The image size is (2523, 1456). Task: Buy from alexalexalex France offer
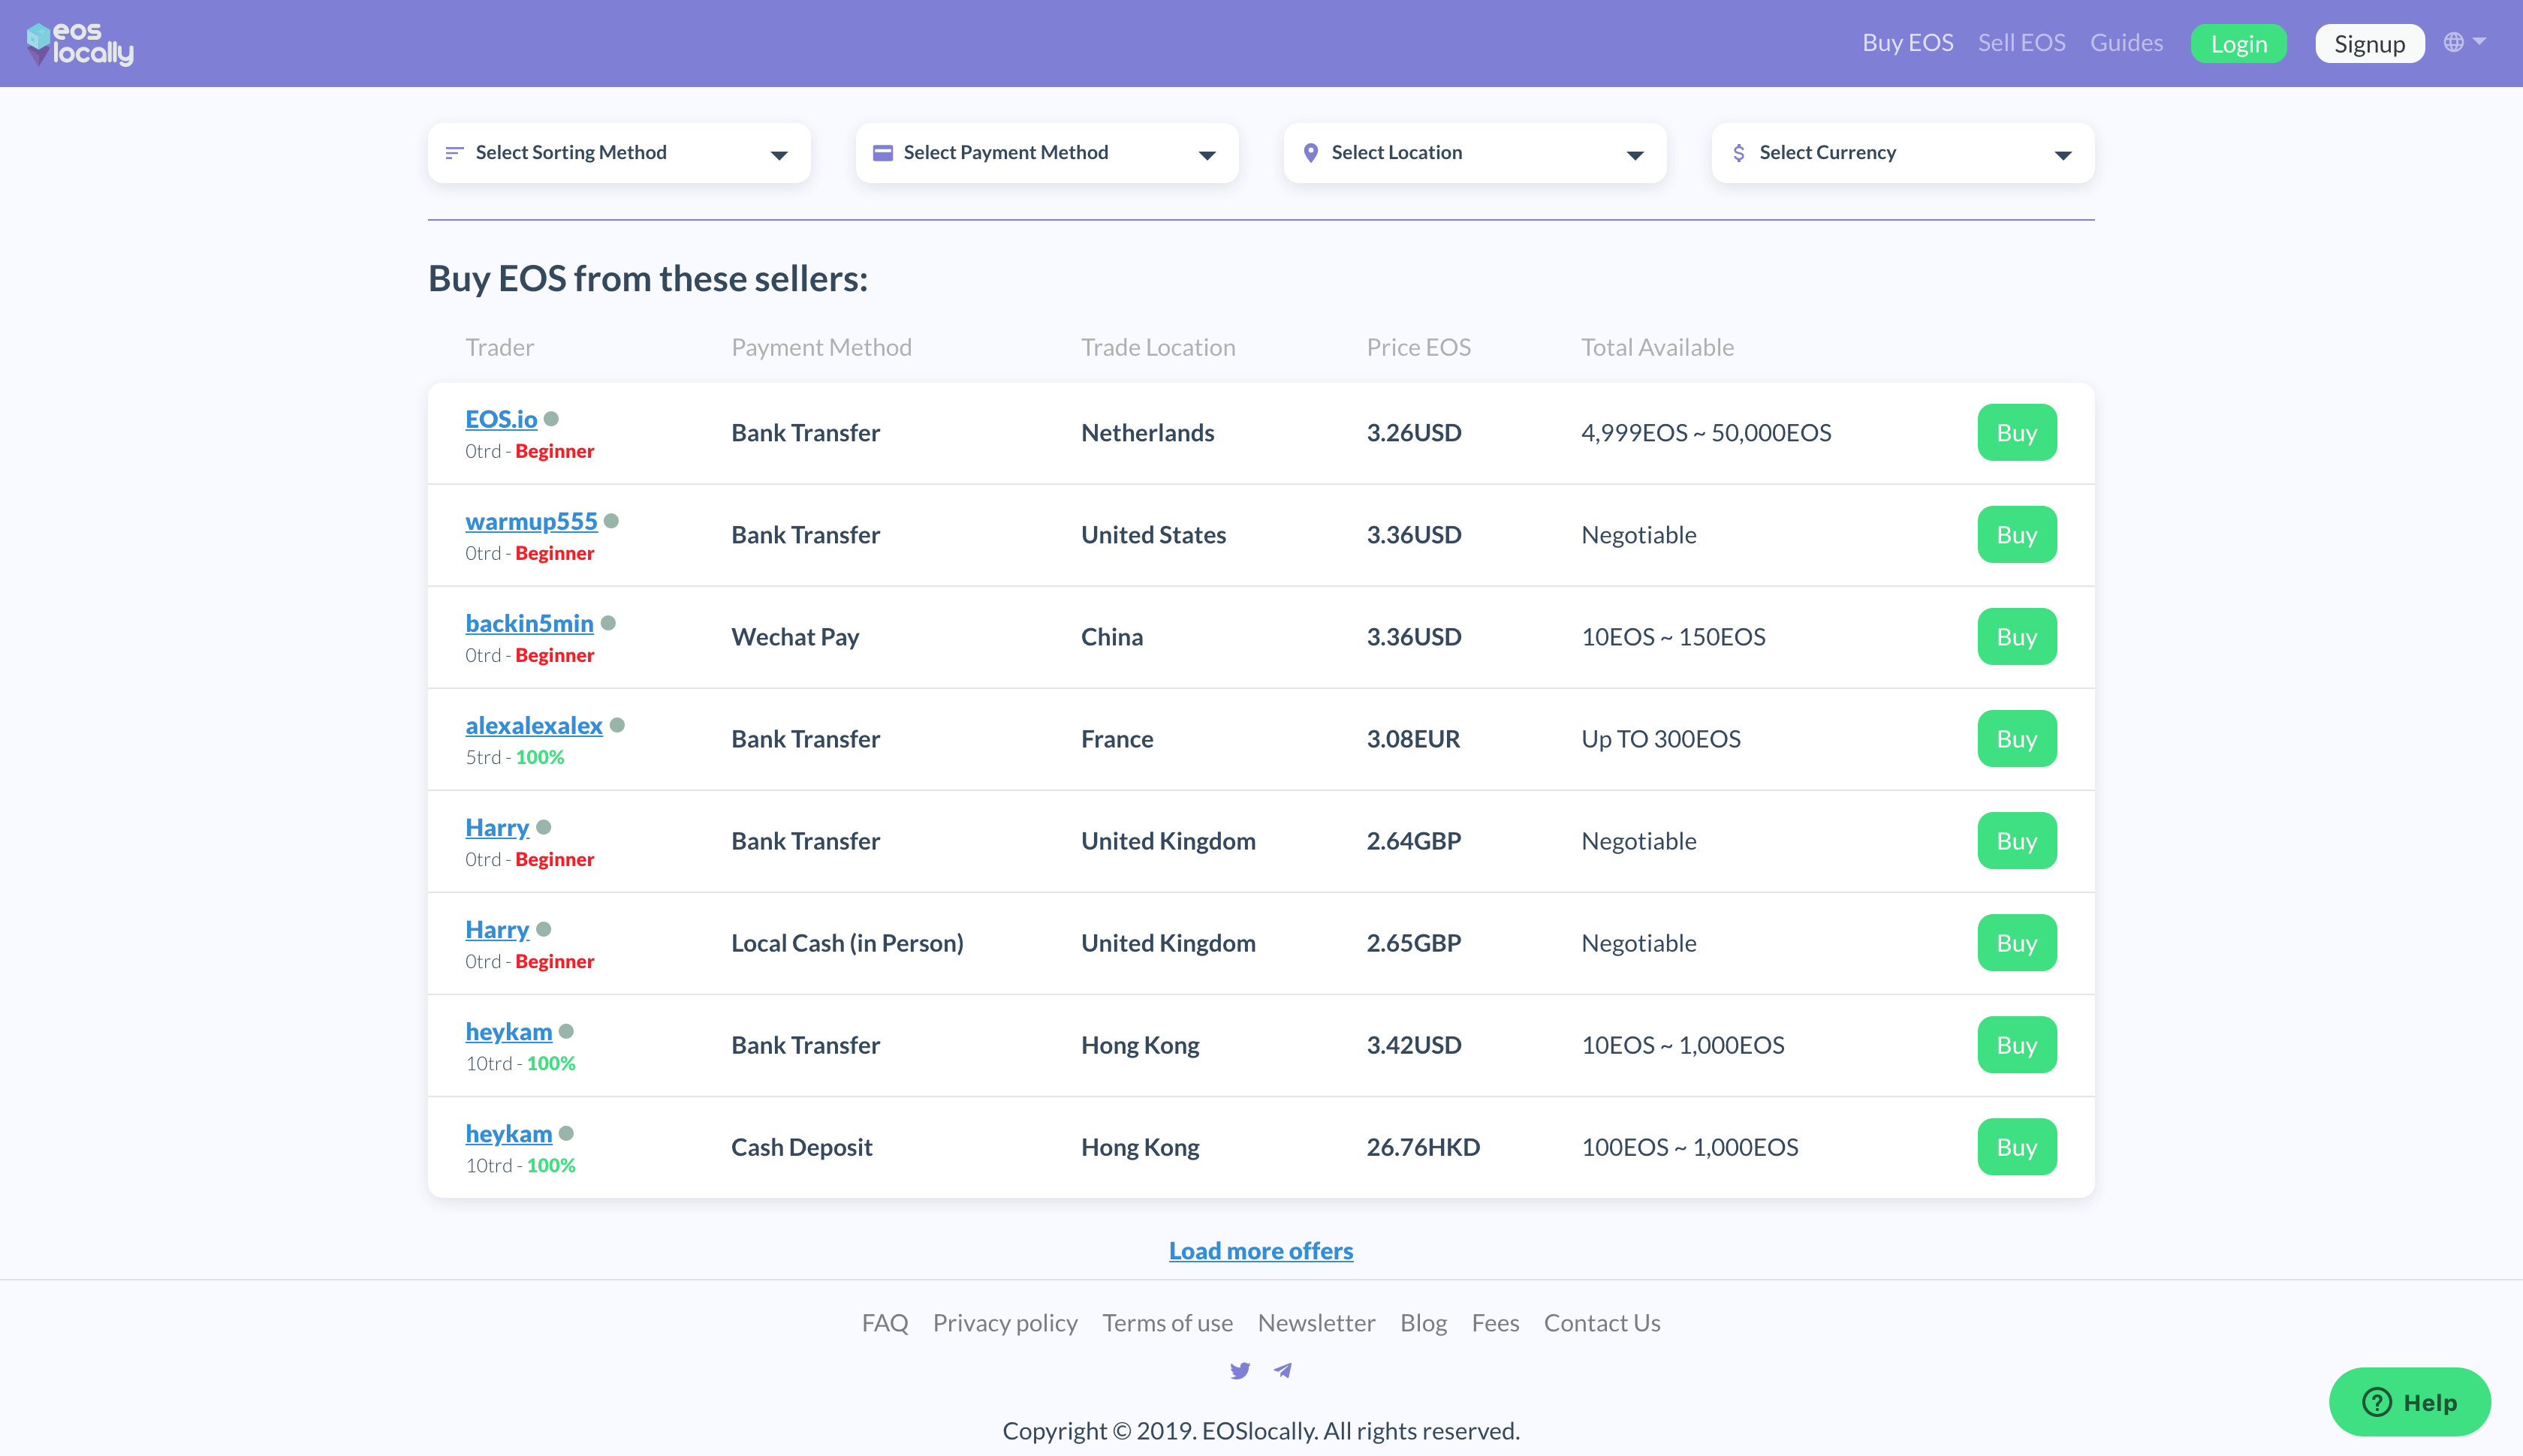click(2016, 739)
